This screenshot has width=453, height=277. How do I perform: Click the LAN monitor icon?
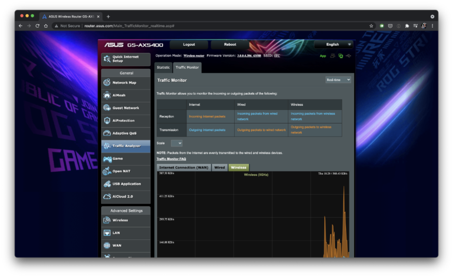(107, 233)
